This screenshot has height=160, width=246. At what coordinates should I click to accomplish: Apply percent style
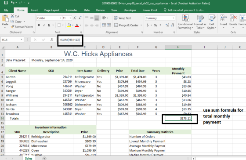(156, 25)
